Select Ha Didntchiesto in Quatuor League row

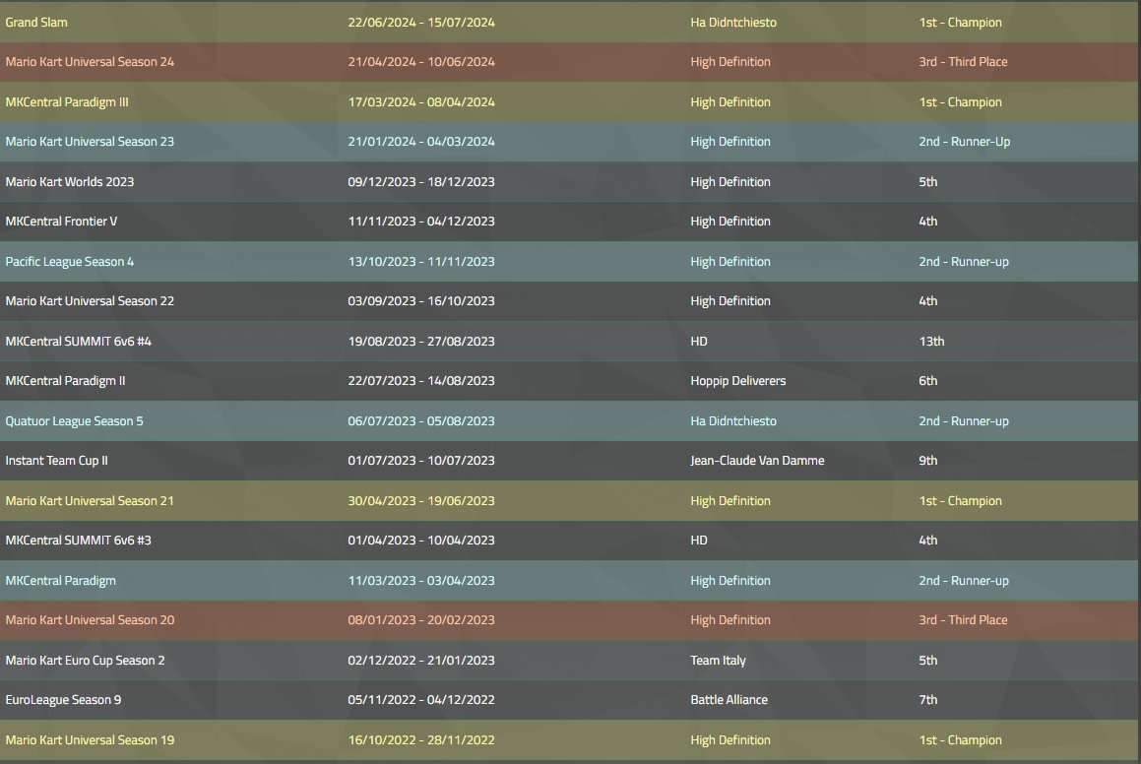click(x=733, y=421)
